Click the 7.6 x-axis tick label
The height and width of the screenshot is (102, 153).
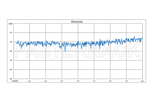click(x=110, y=81)
